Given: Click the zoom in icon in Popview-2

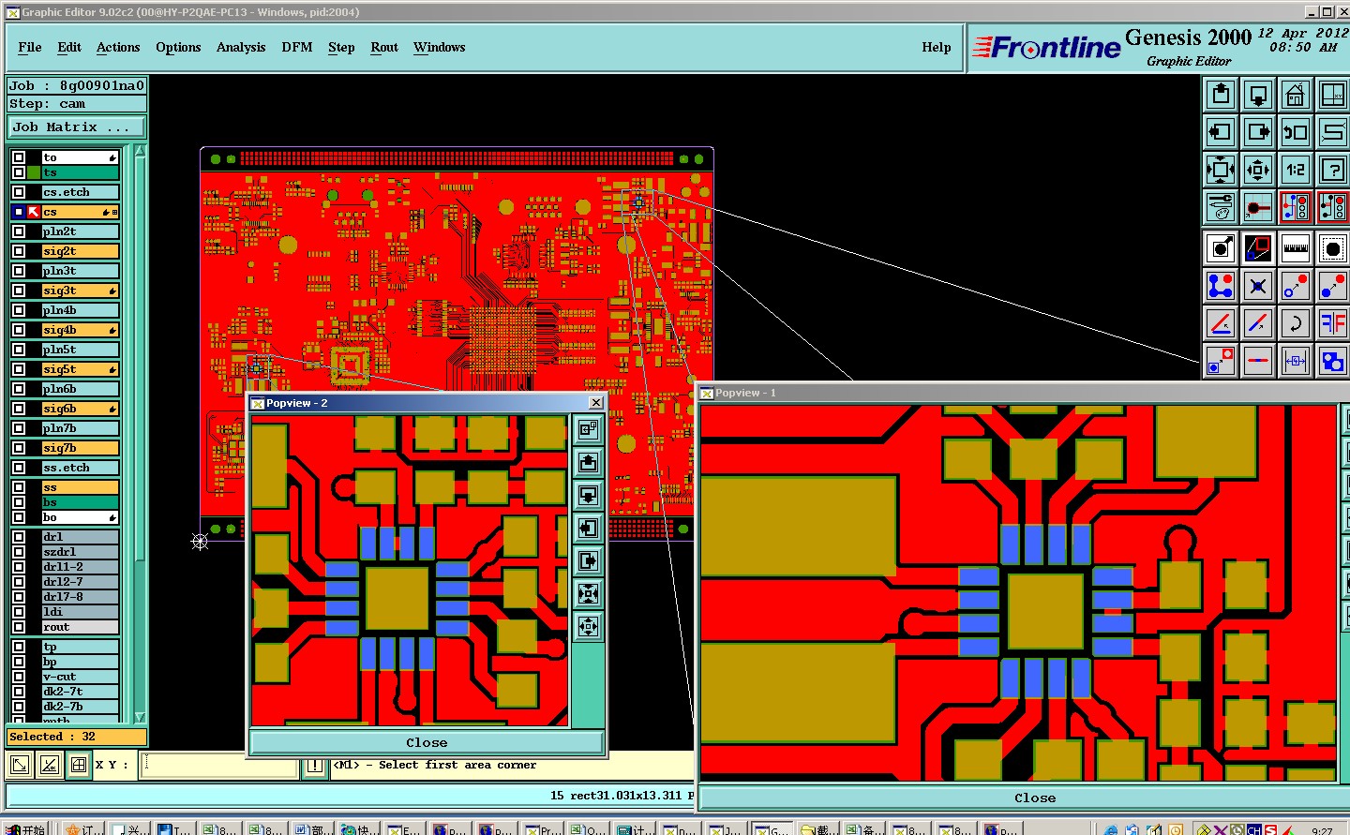Looking at the screenshot, I should pyautogui.click(x=588, y=593).
